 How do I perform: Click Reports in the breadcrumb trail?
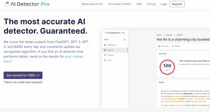[169, 35]
